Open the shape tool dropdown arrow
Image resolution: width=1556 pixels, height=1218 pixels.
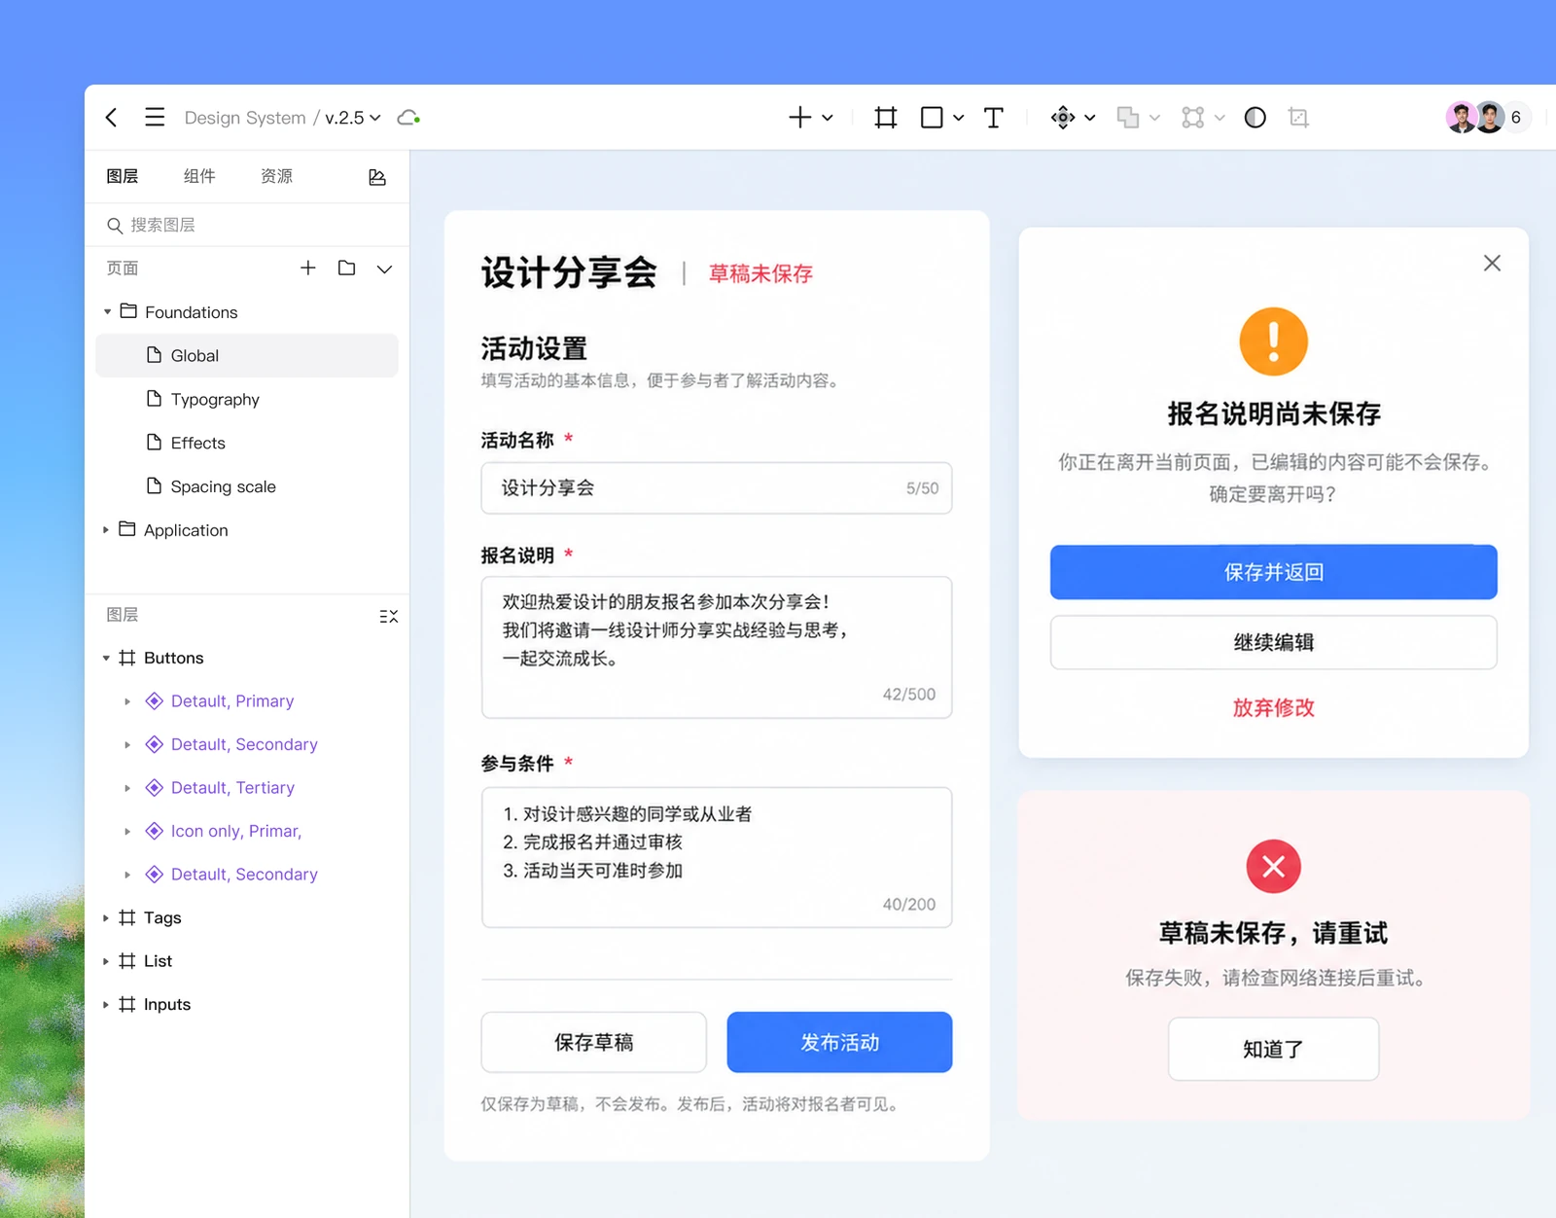959,118
